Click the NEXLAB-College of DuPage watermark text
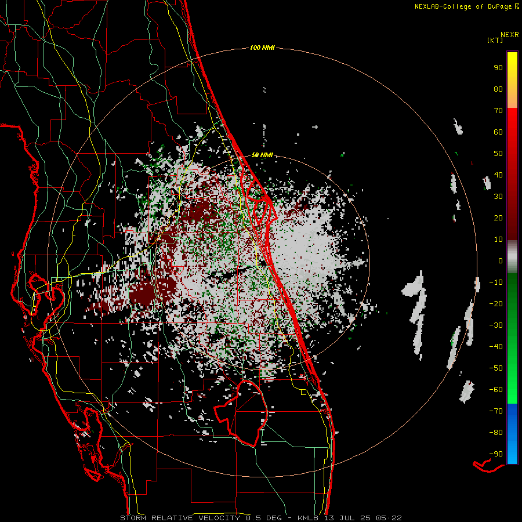The width and height of the screenshot is (522, 522). 466,6
